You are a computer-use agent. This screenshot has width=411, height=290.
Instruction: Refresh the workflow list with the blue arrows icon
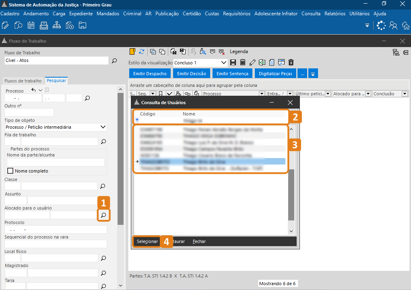[x=142, y=51]
